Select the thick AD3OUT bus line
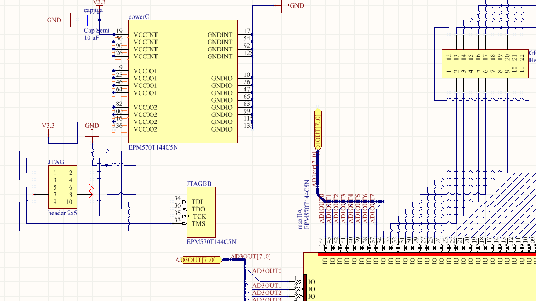Viewport: 536px width, 301px height. tap(245, 280)
